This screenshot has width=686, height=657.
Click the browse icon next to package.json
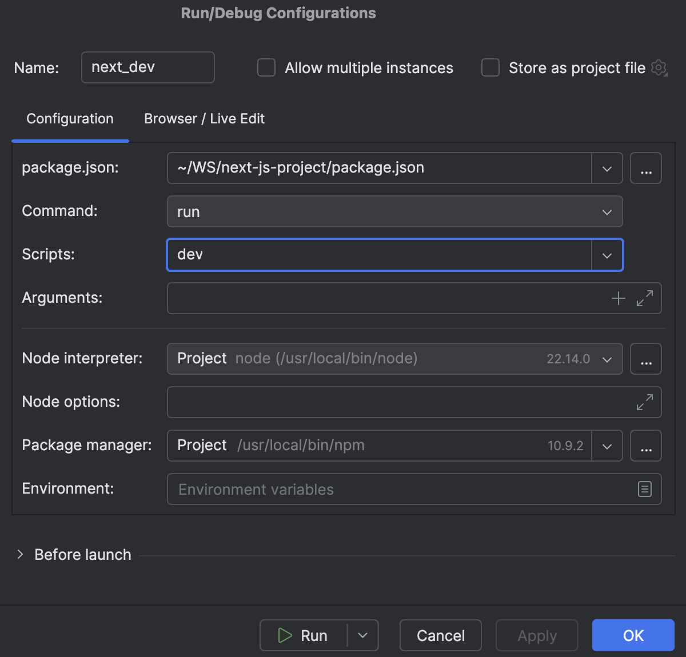pyautogui.click(x=646, y=167)
